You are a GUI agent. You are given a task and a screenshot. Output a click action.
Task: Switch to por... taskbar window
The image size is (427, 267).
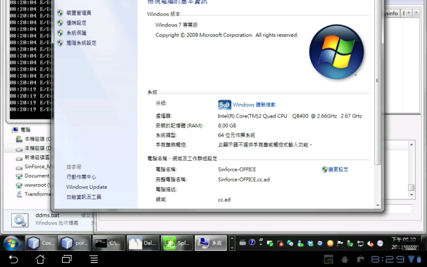click(75, 243)
